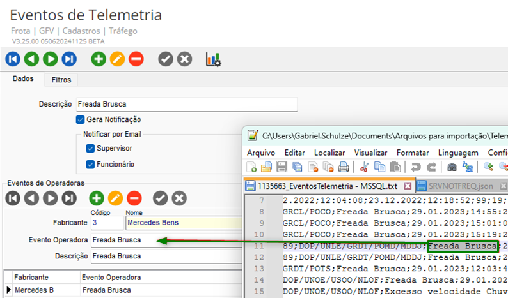
Task: Click Descrição field under Evento Operadora
Action: pyautogui.click(x=166, y=257)
